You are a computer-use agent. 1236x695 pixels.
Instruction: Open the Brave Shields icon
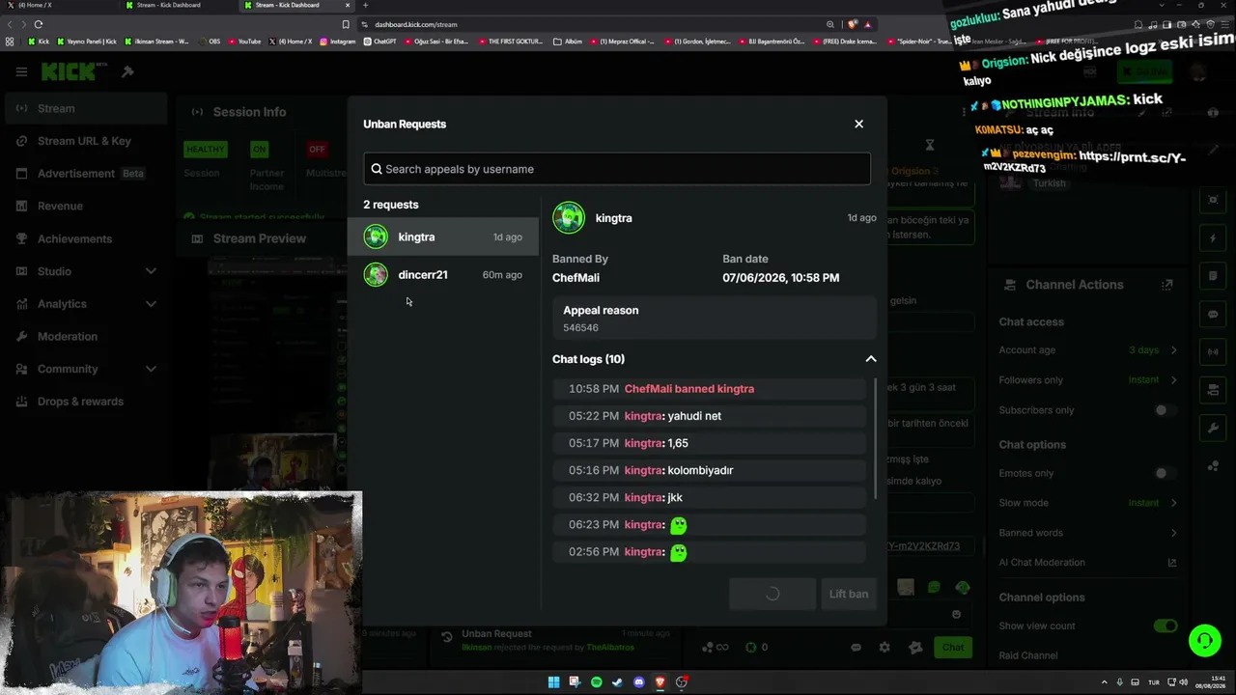click(x=853, y=24)
